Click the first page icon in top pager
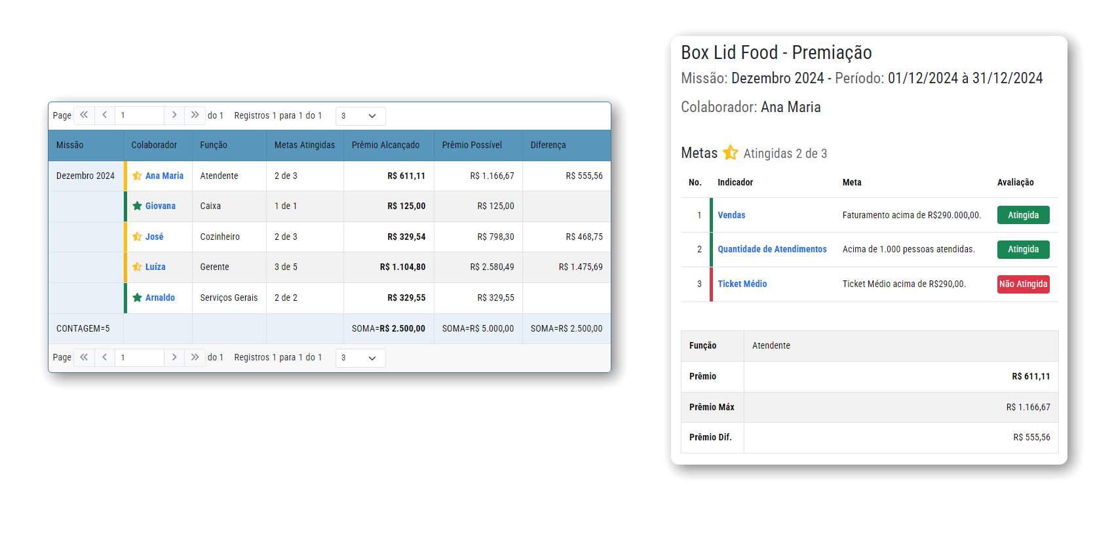The width and height of the screenshot is (1114, 557). coord(84,115)
